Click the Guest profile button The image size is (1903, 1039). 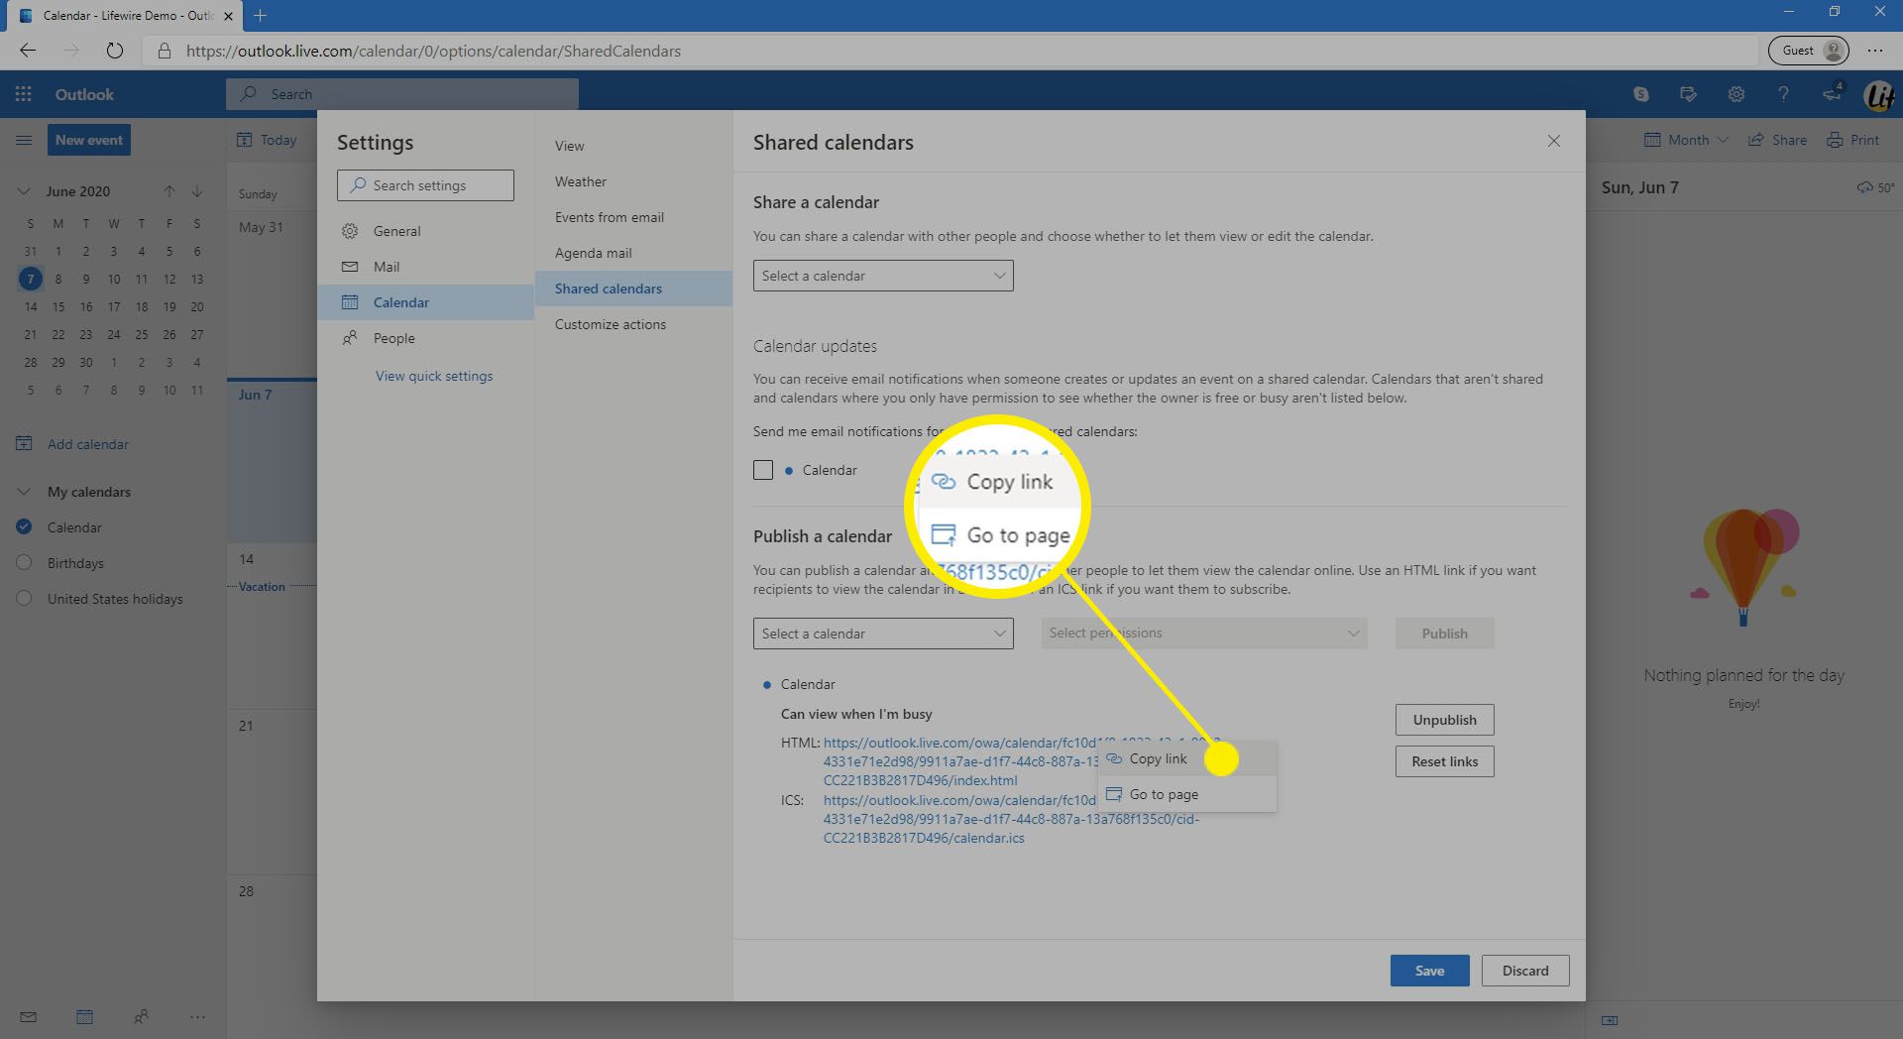tap(1809, 51)
